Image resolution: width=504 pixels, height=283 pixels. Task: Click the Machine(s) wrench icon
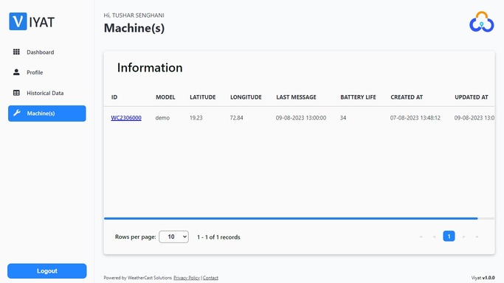pos(17,113)
